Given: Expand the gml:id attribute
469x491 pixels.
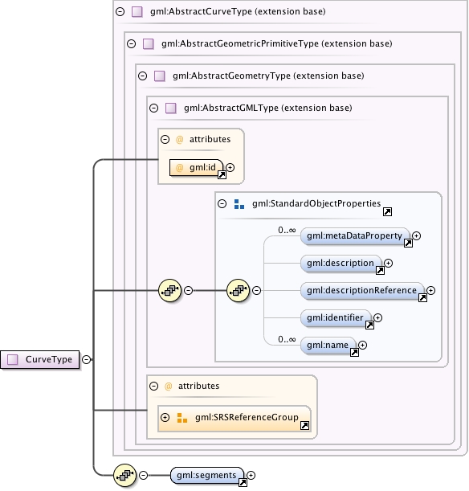Looking at the screenshot, I should [230, 167].
